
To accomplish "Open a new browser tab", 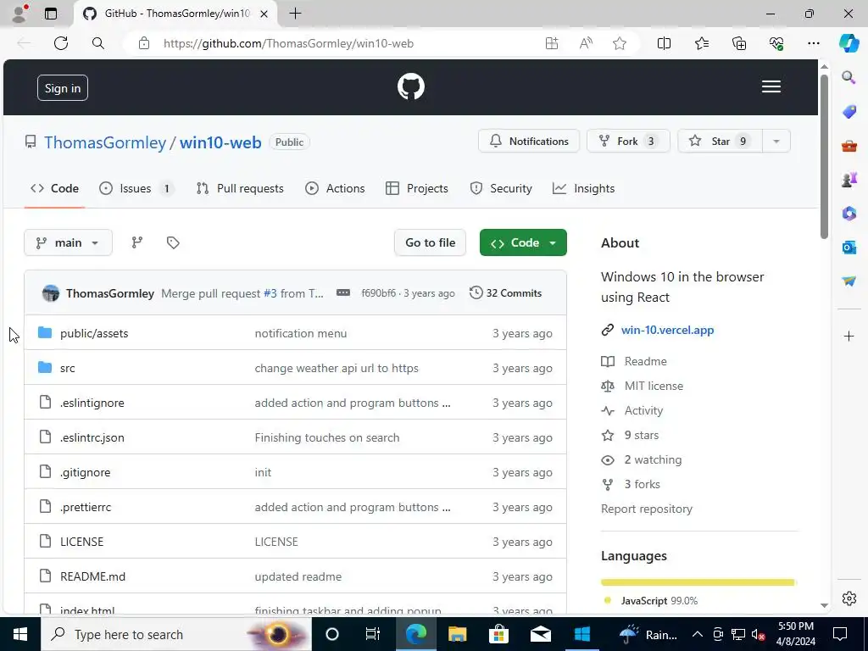I will (x=296, y=14).
